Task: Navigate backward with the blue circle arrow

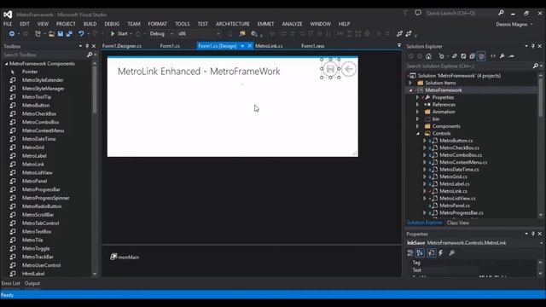Action: click(x=12, y=34)
